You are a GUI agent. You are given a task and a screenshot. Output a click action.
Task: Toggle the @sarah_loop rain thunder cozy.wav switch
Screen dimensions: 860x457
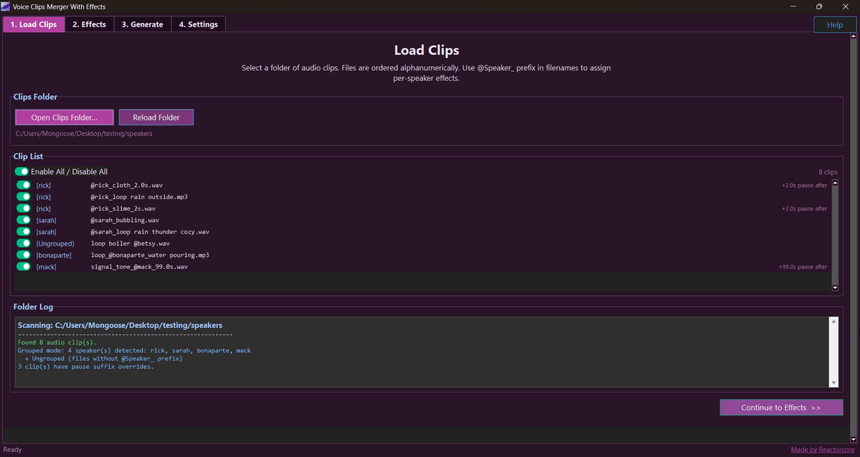tap(24, 232)
